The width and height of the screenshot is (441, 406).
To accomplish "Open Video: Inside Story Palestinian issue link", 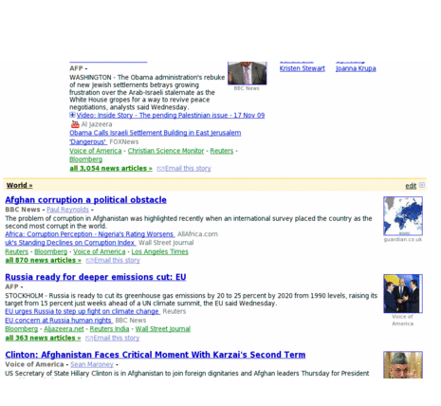I will point(171,116).
